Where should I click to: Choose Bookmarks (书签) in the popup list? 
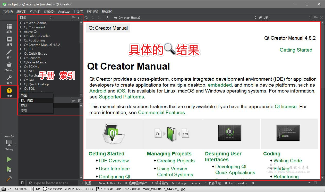[36, 95]
